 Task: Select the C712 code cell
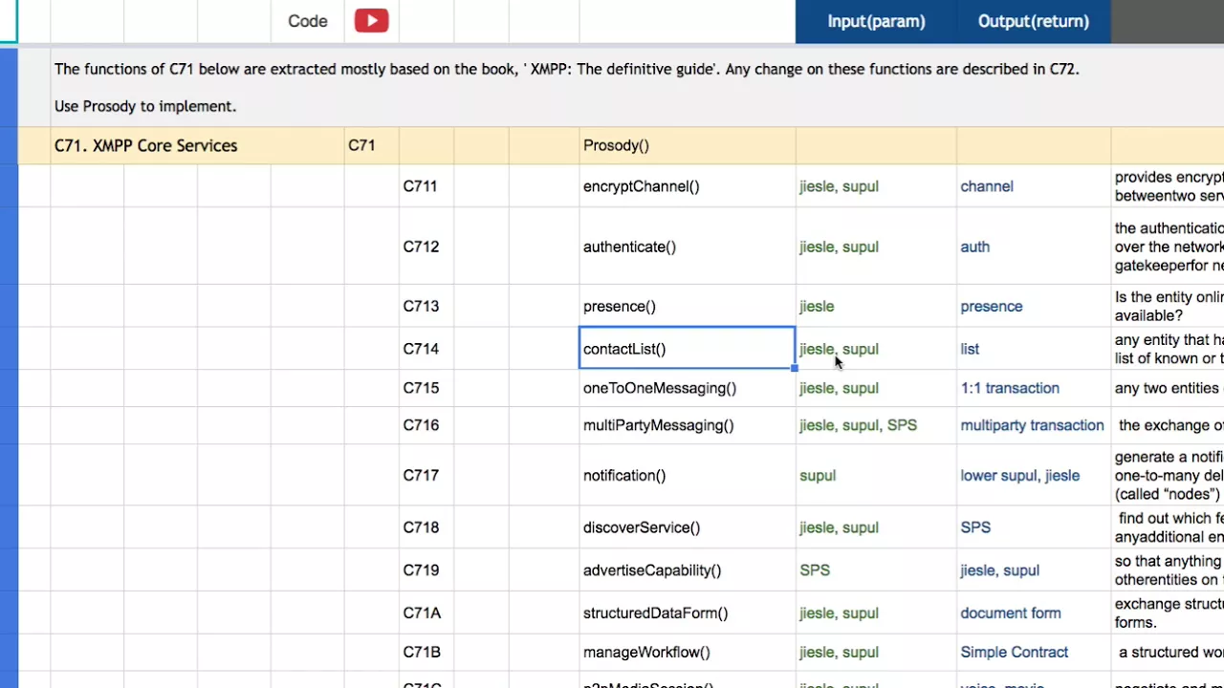tap(426, 247)
